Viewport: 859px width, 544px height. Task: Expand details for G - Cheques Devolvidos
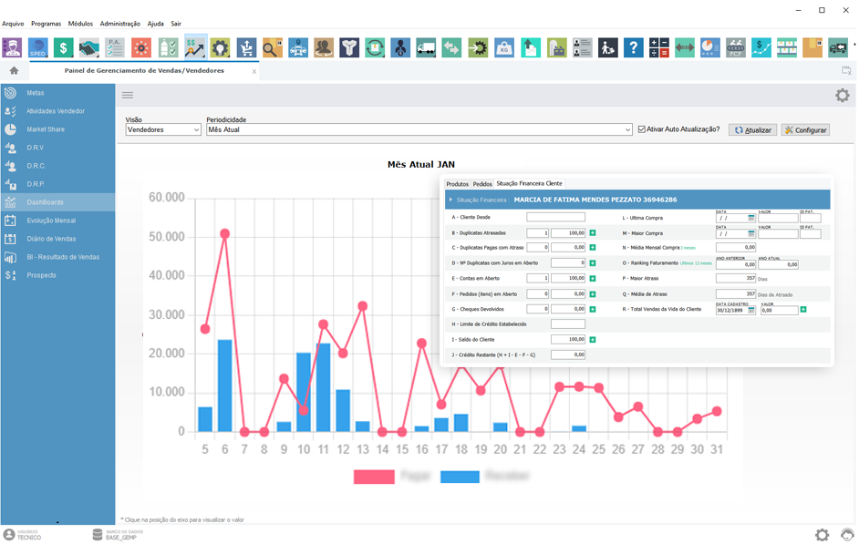tap(592, 309)
